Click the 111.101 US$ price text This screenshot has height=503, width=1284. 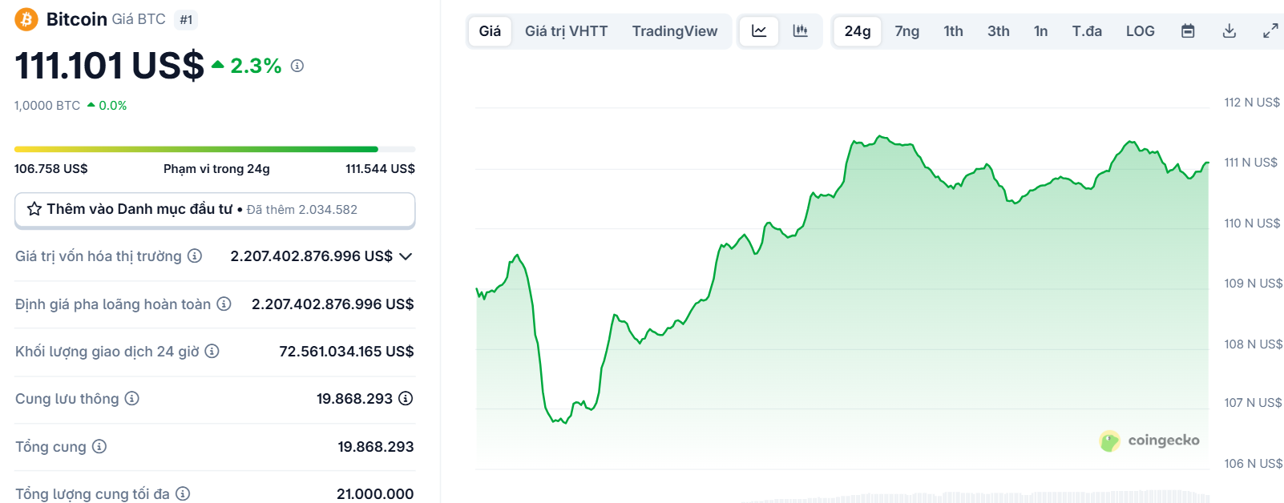coord(110,66)
